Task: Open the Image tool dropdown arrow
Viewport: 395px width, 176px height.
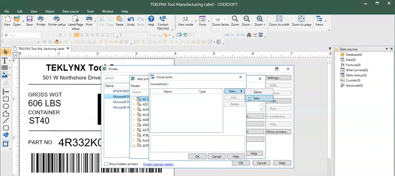Action: 10,75
